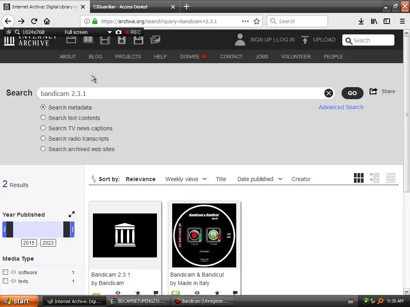The width and height of the screenshot is (410, 307).
Task: Select Search text contents option
Action: point(43,118)
